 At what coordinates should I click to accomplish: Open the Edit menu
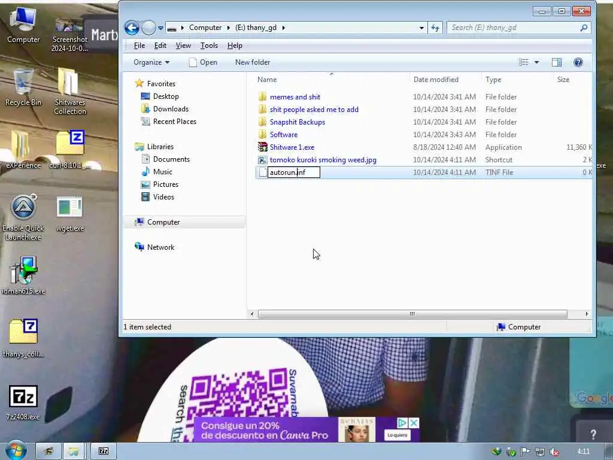tap(160, 46)
